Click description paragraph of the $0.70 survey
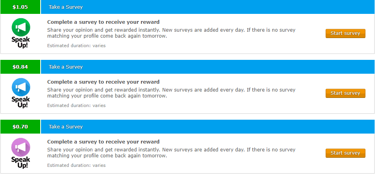Screen dimensions: 375x174 171,153
